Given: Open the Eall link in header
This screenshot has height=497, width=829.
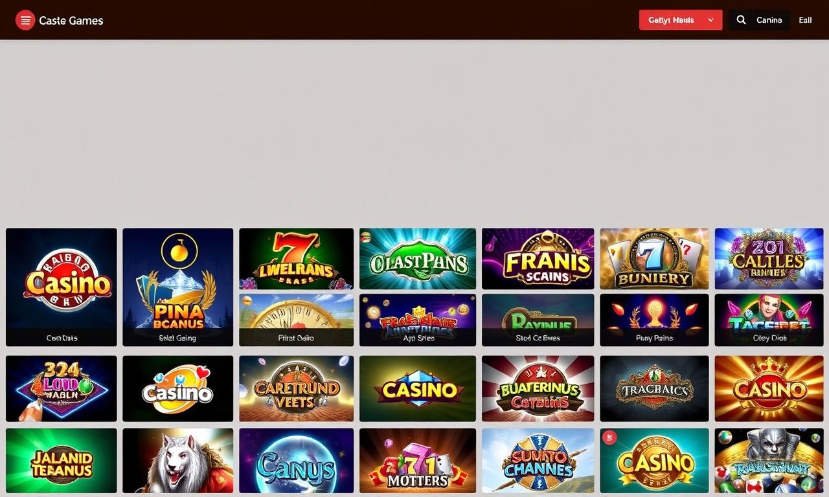Looking at the screenshot, I should click(805, 20).
